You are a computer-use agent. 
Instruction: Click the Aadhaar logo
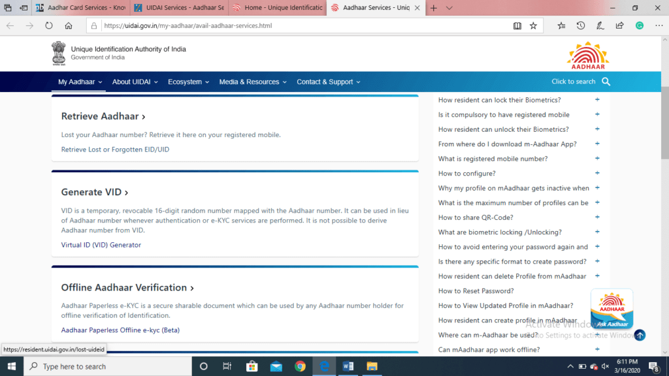(x=587, y=56)
